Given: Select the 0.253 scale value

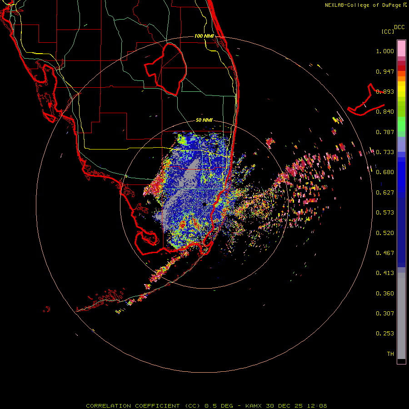Looking at the screenshot, I should [x=385, y=334].
